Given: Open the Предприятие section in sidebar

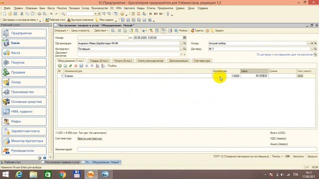Looking at the screenshot, I should click(x=24, y=33).
